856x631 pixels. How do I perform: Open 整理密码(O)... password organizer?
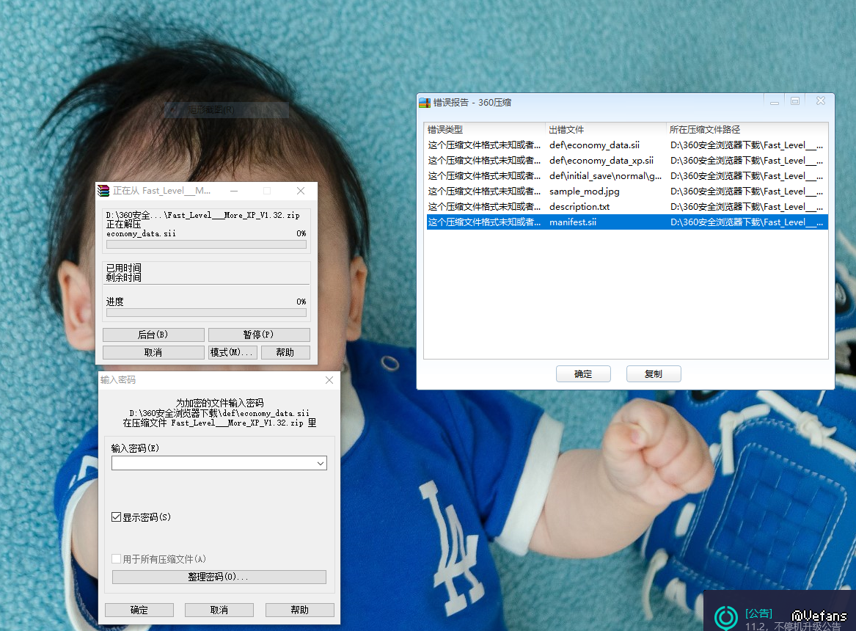coord(219,577)
